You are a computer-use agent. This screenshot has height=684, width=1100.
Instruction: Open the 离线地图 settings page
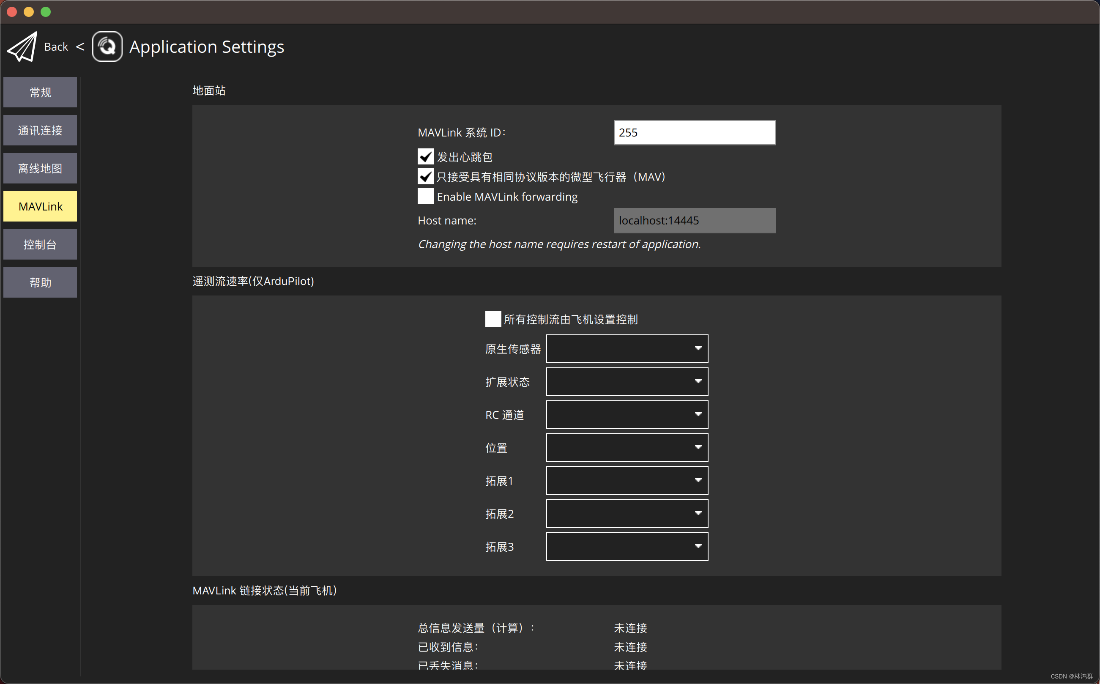(40, 168)
